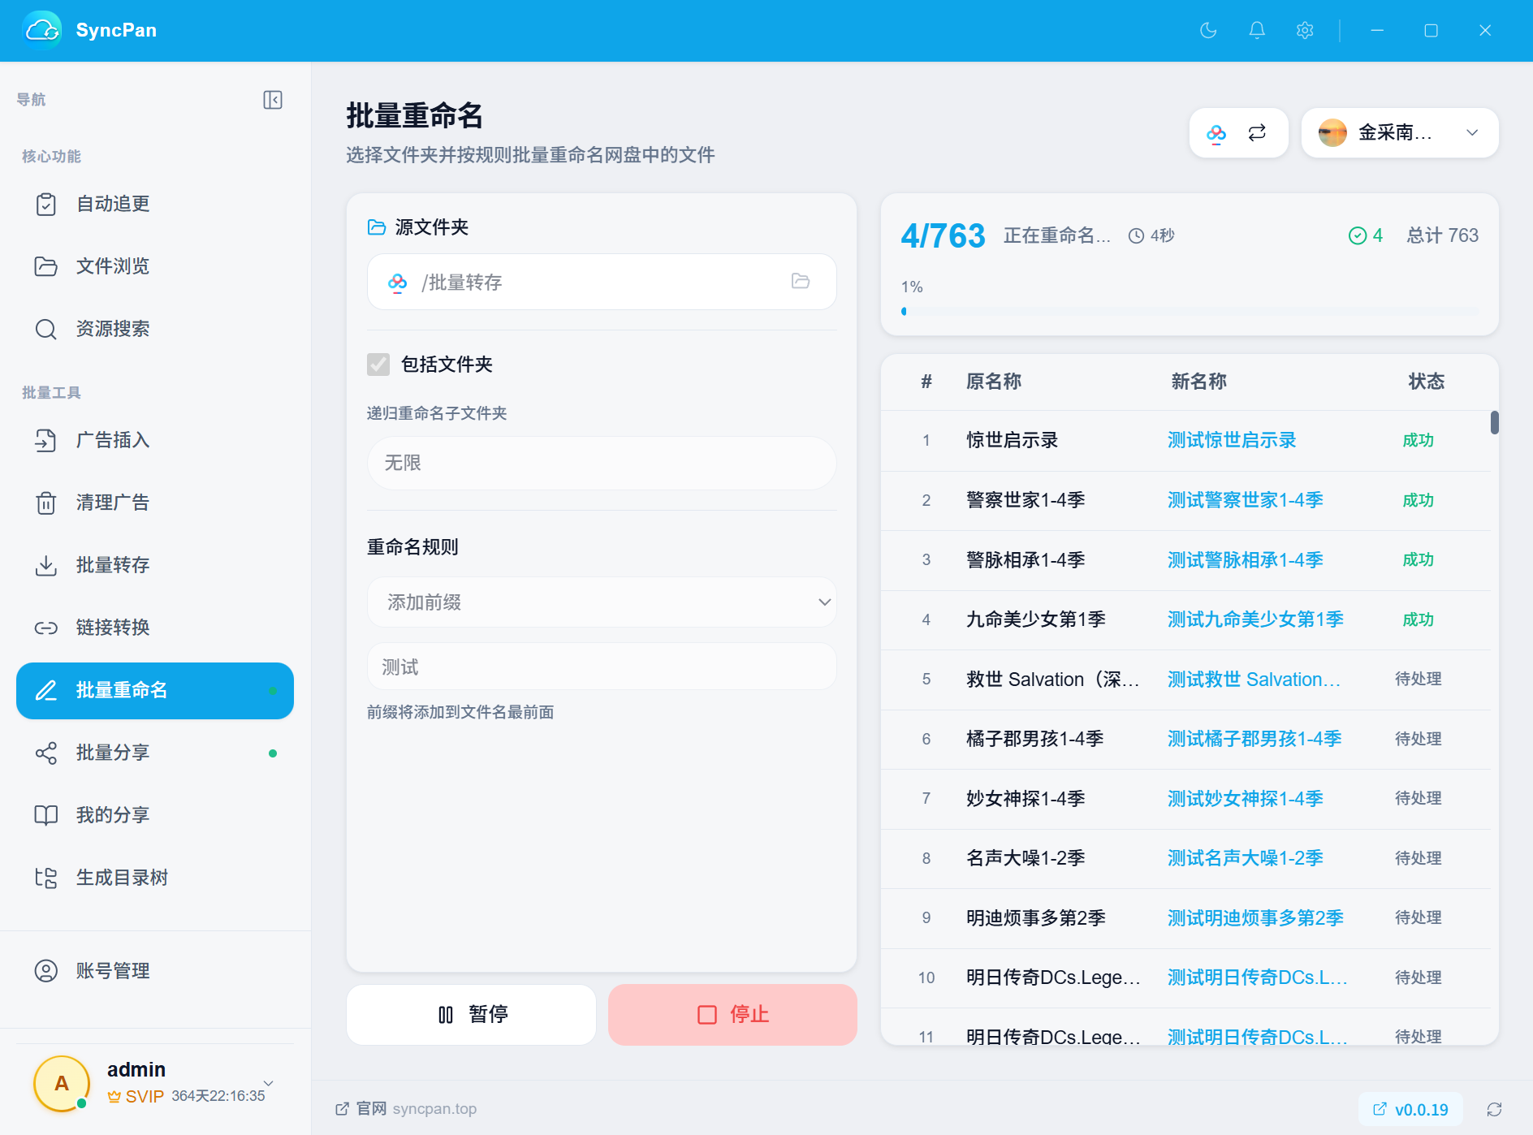Click 总计 763 total count
The width and height of the screenshot is (1533, 1135).
(x=1442, y=235)
